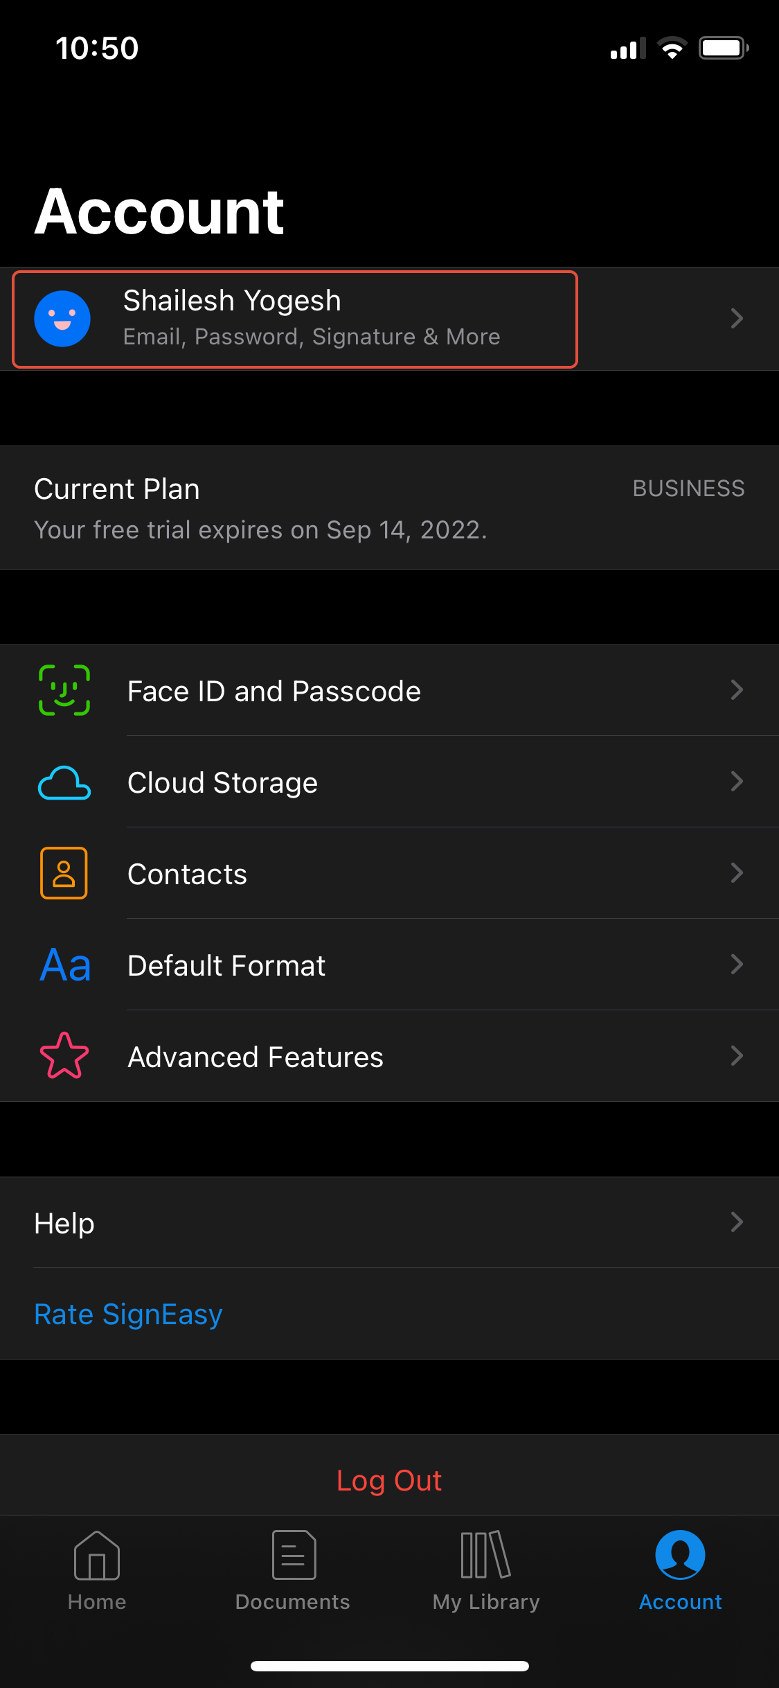Open the Contacts settings row
The height and width of the screenshot is (1688, 779).
(389, 873)
